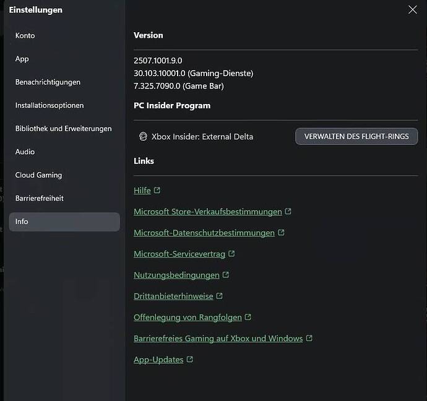Open Barrierefreies Gaming auf Xbox link
Image resolution: width=427 pixels, height=401 pixels.
(x=218, y=338)
